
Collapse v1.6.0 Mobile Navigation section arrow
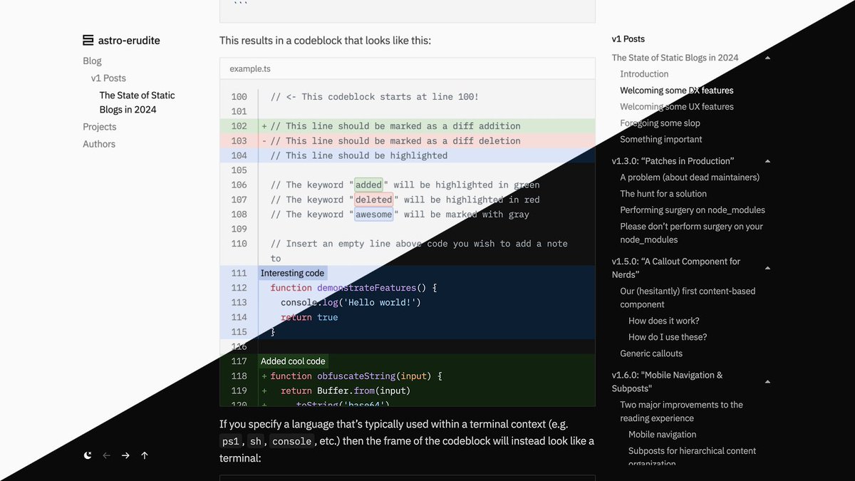(767, 382)
